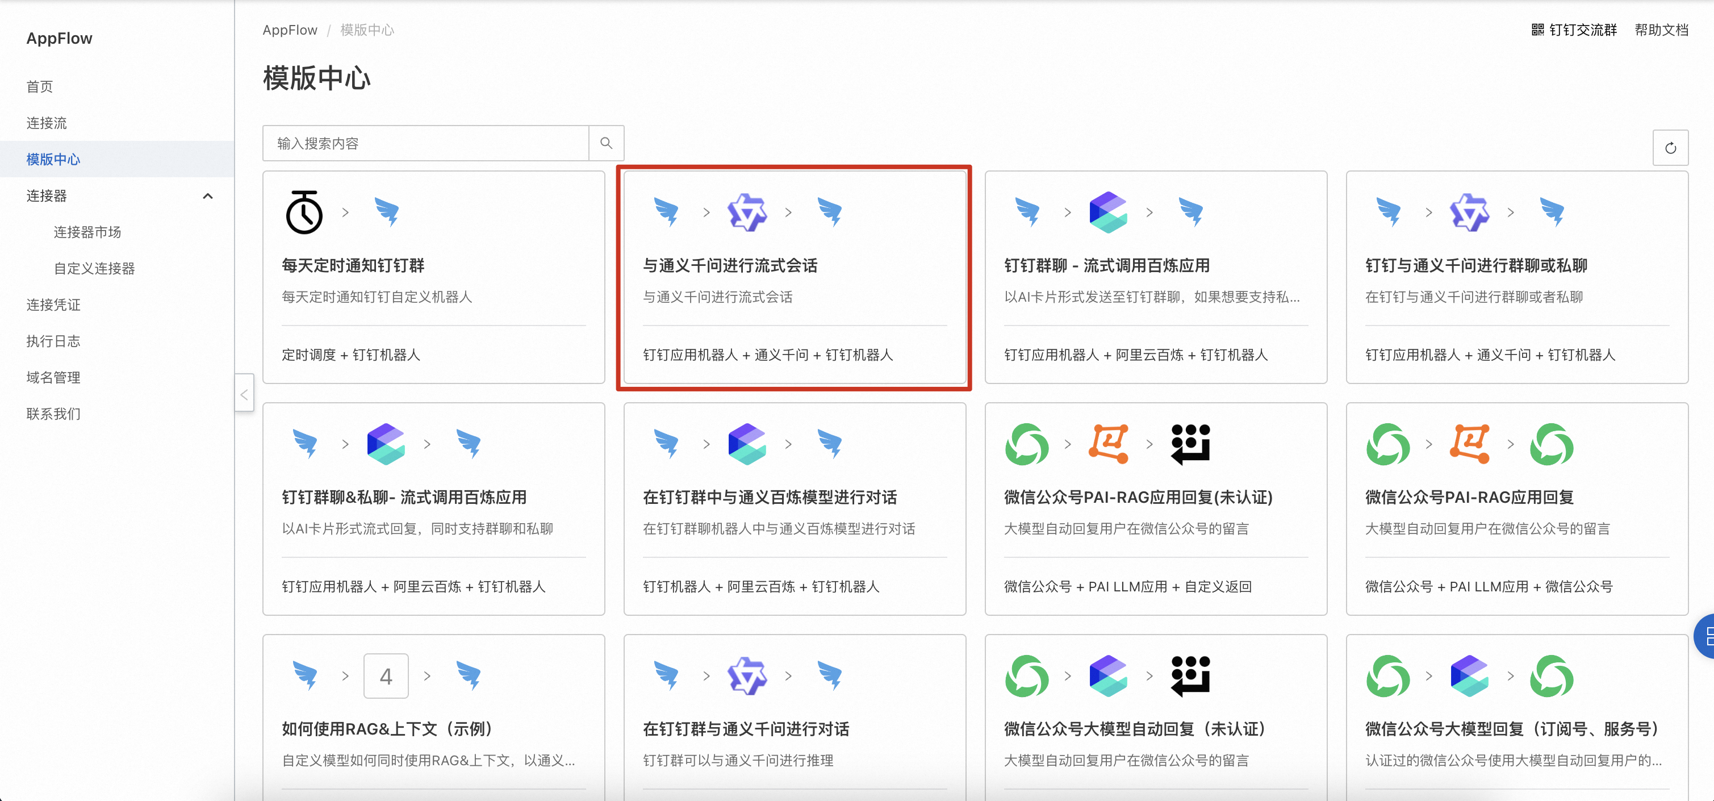Image resolution: width=1714 pixels, height=801 pixels.
Task: Click the green WeChat icon in 微信公众号大模型回复 card
Action: [x=1388, y=676]
